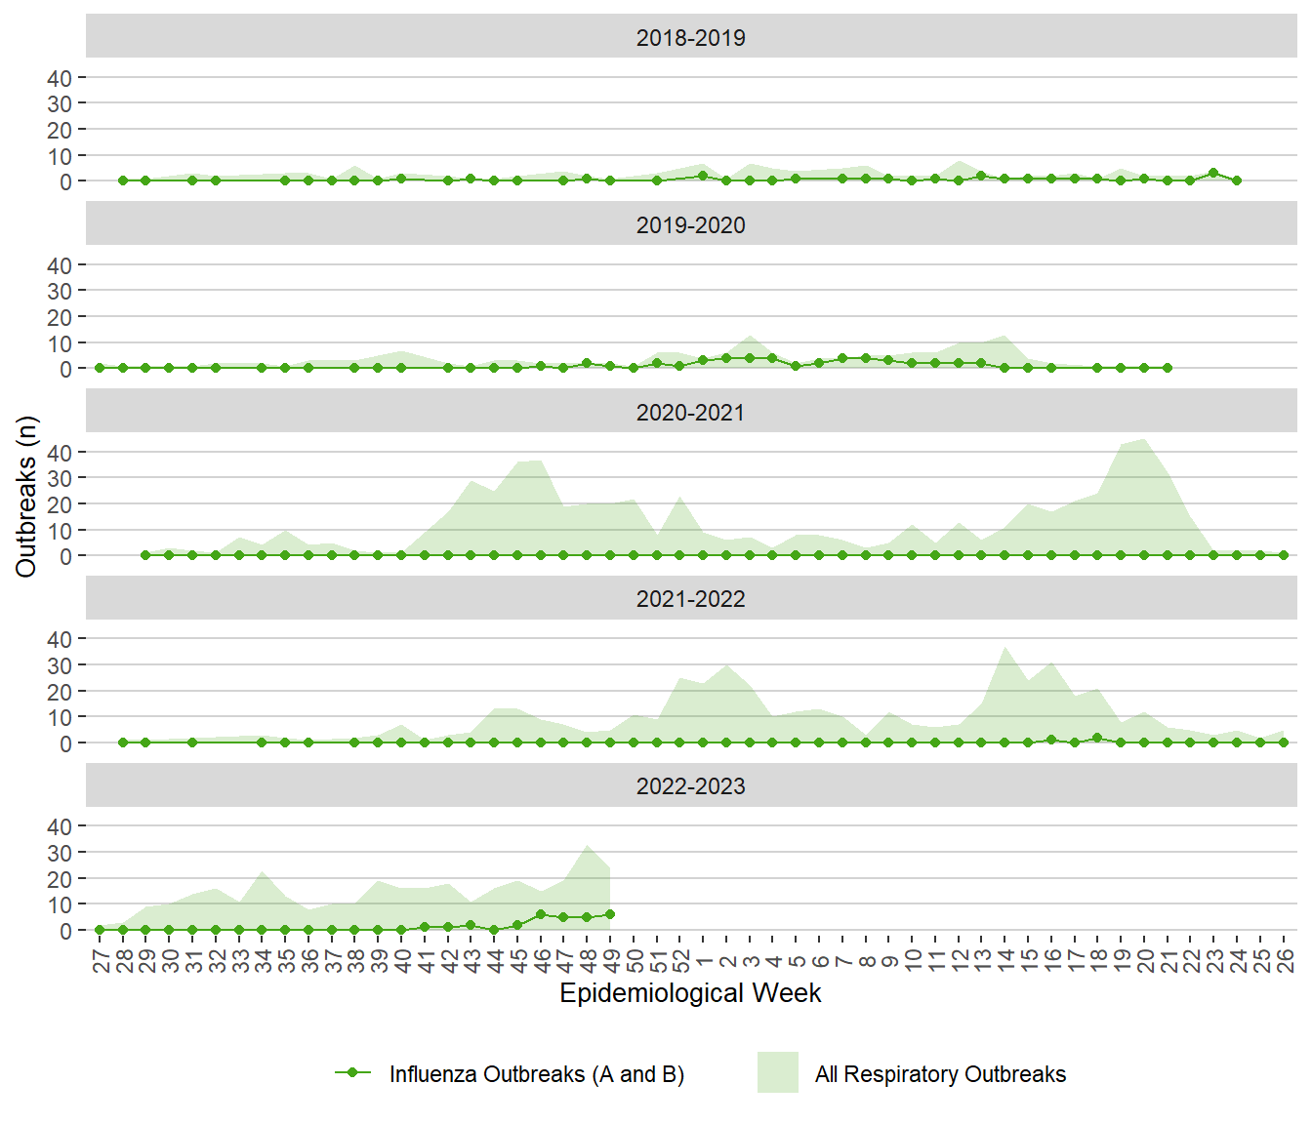
Task: Select week 40 on the x-axis
Action: pos(402,961)
